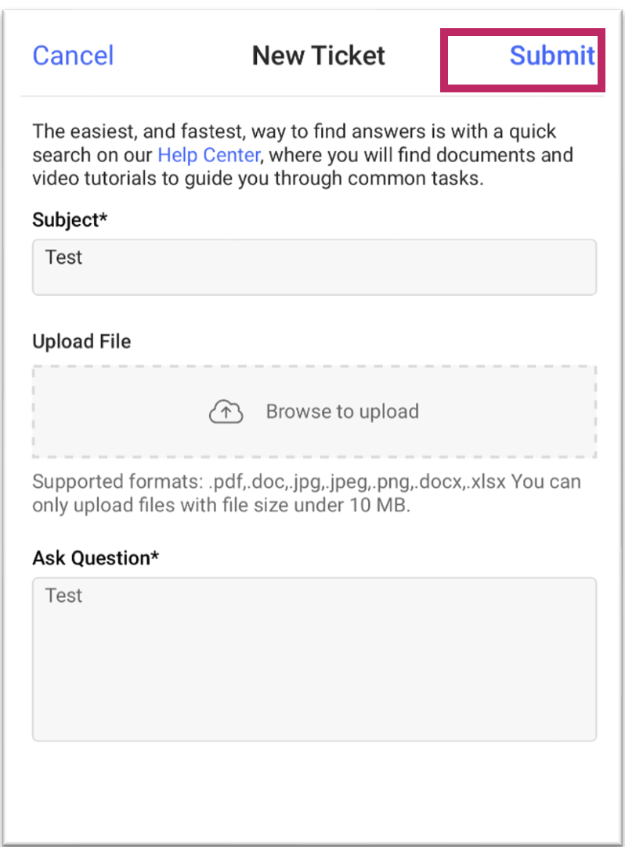Screen dimensions: 625x847
Task: Click blank space below the question box
Action: pos(314,788)
